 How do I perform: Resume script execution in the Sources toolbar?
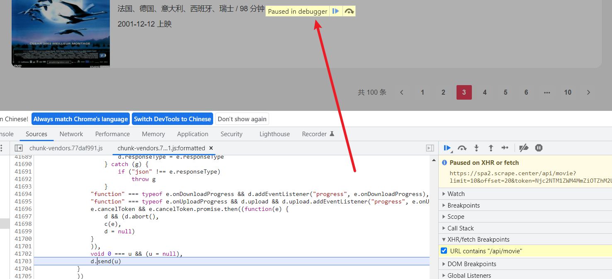pyautogui.click(x=447, y=148)
